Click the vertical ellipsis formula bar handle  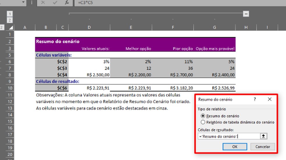32,3
